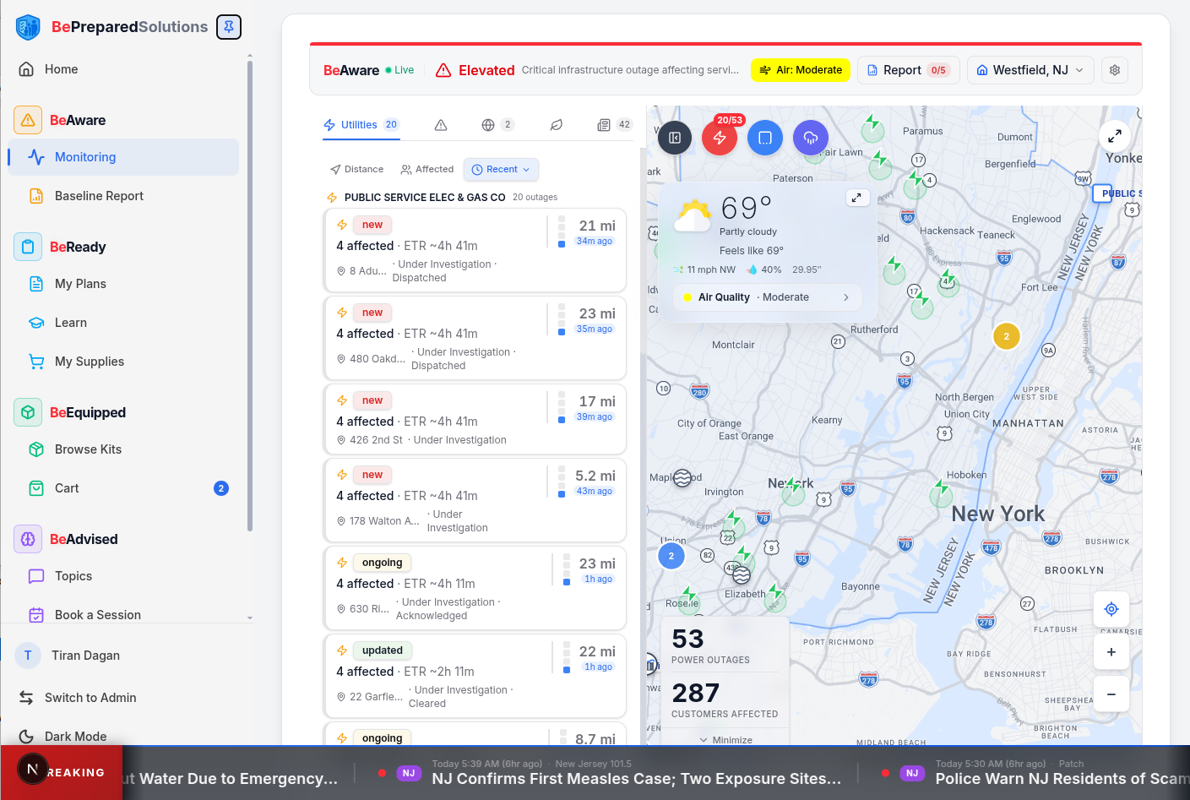Click the map fullscreen arrows button
The width and height of the screenshot is (1190, 800).
[x=1115, y=135]
